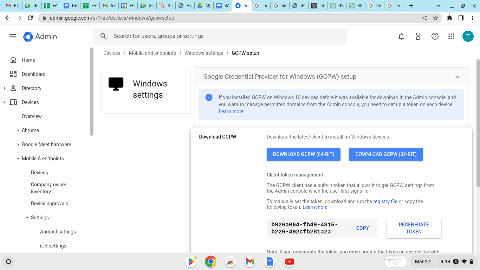
Task: Collapse the GCPW setup panel chevron
Action: [458, 77]
